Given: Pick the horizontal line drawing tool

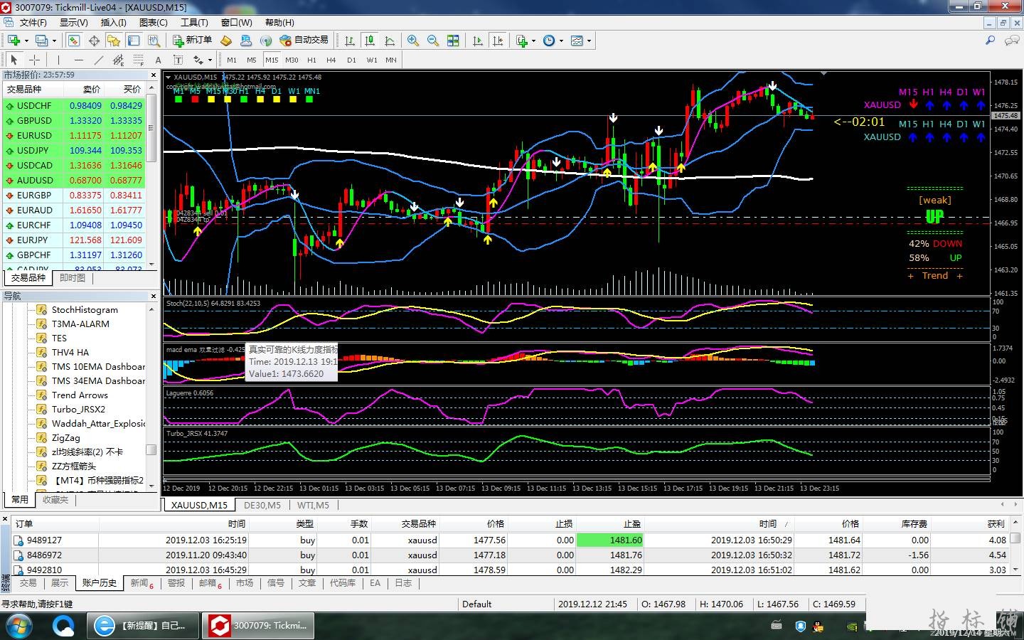Looking at the screenshot, I should click(x=78, y=60).
